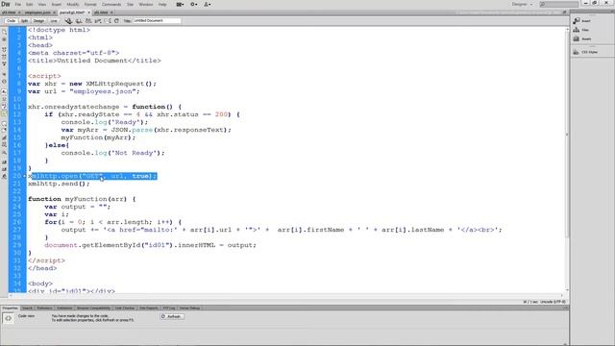Open the Edit menu
The image size is (615, 346).
[30, 4]
